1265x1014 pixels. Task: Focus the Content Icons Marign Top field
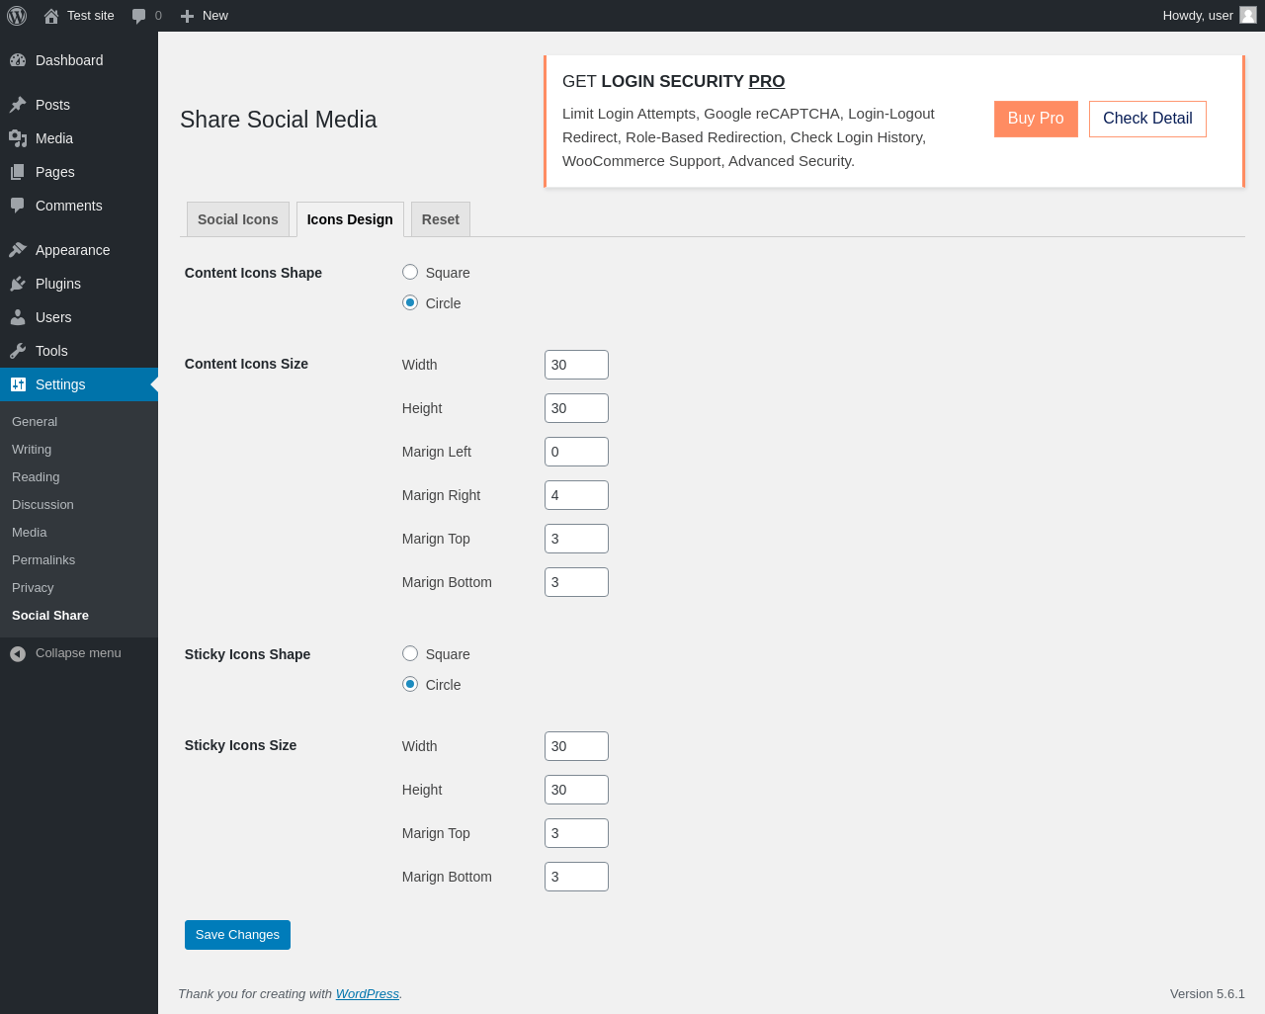tap(576, 539)
